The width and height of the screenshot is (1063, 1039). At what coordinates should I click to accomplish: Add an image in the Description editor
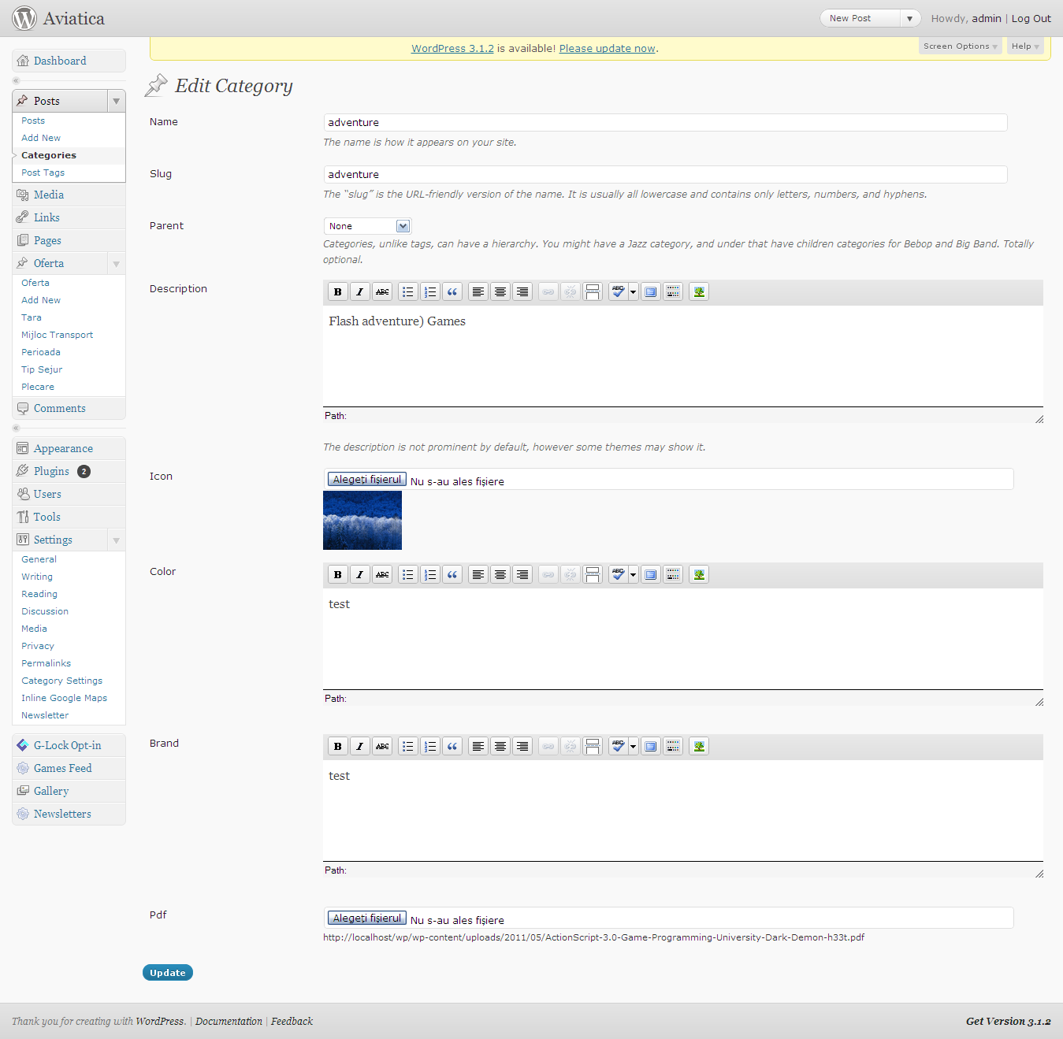coord(699,292)
